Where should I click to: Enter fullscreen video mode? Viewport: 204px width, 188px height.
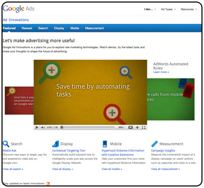pos(144,127)
